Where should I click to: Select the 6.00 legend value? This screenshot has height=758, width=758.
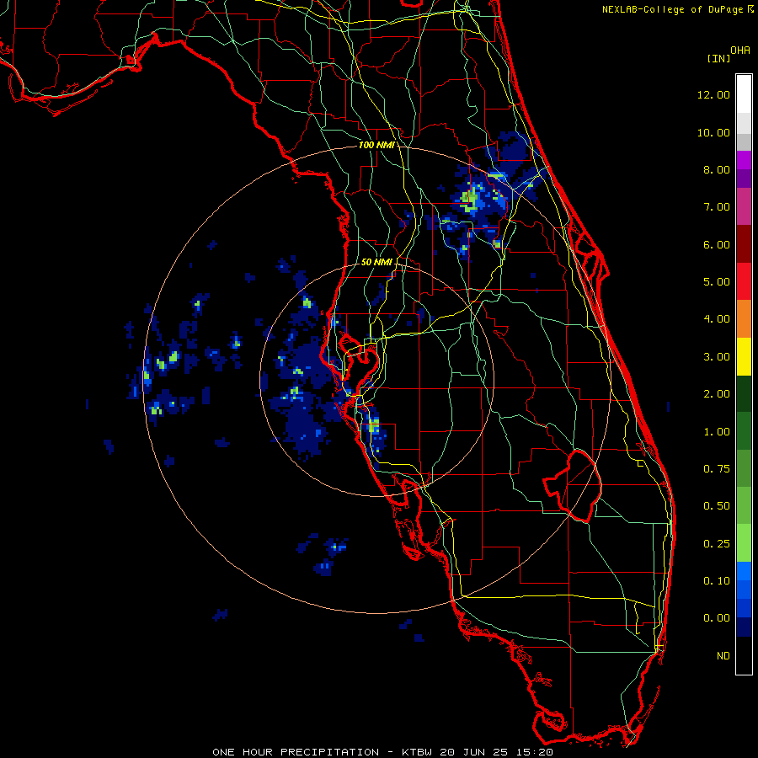tap(717, 244)
